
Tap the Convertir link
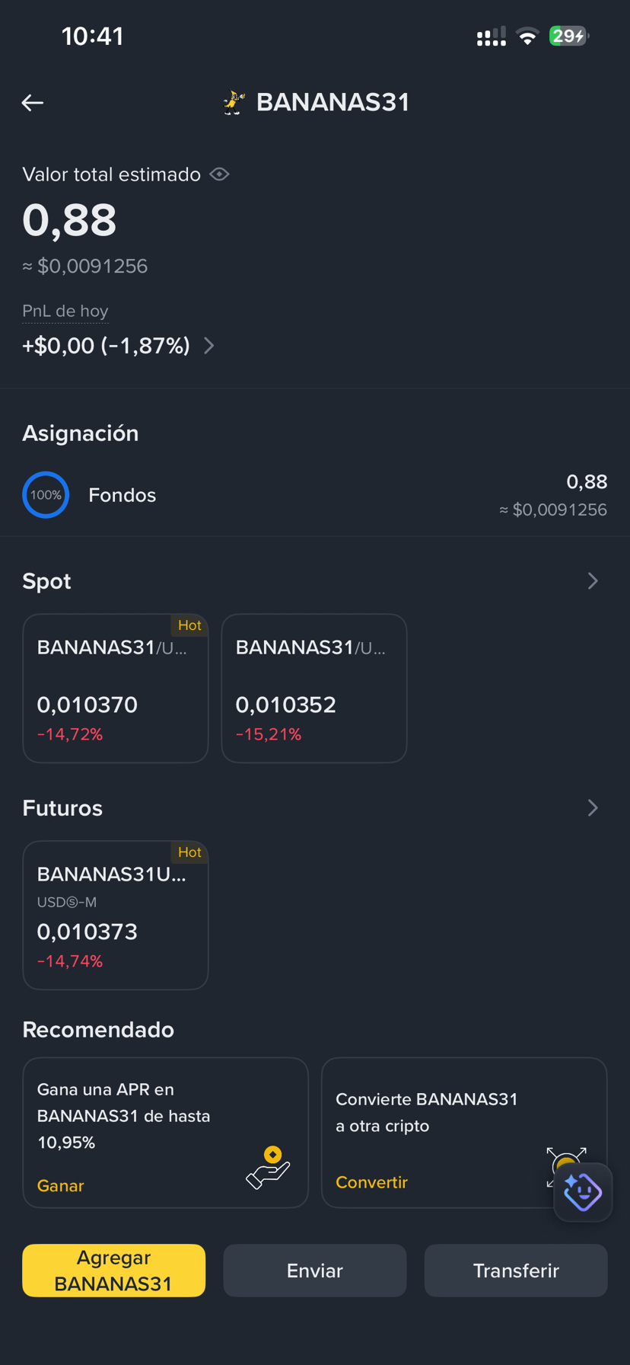[371, 1182]
